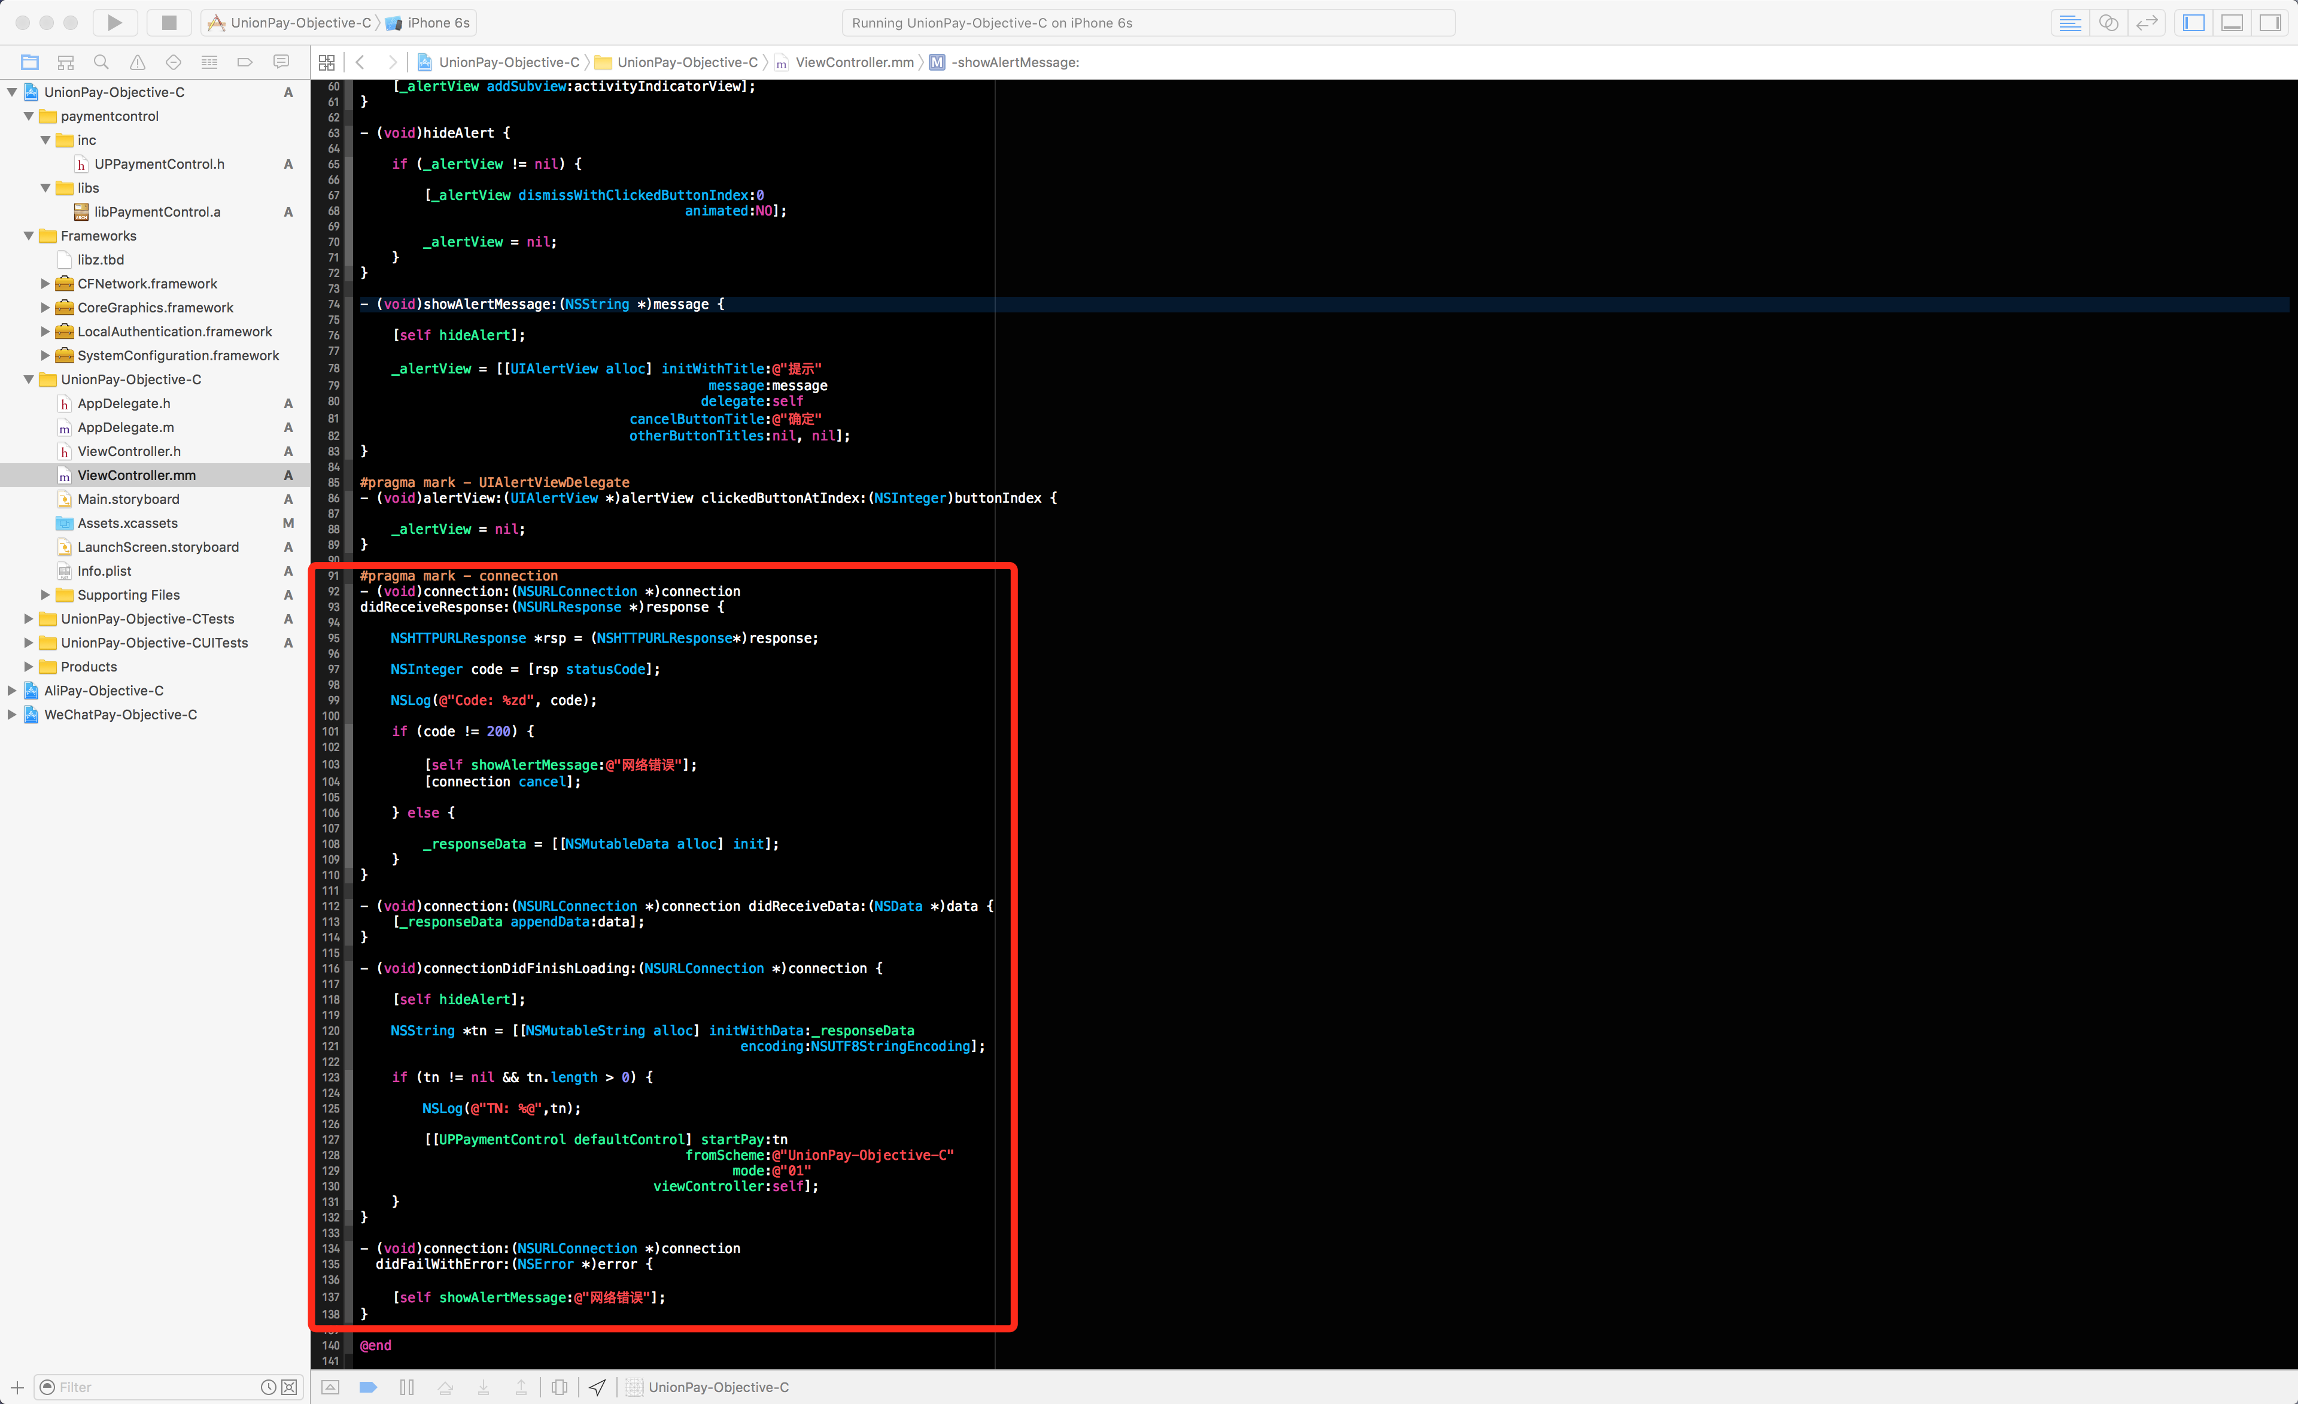Toggle the left Navigator panel visibility
The image size is (2298, 1404).
2193,22
